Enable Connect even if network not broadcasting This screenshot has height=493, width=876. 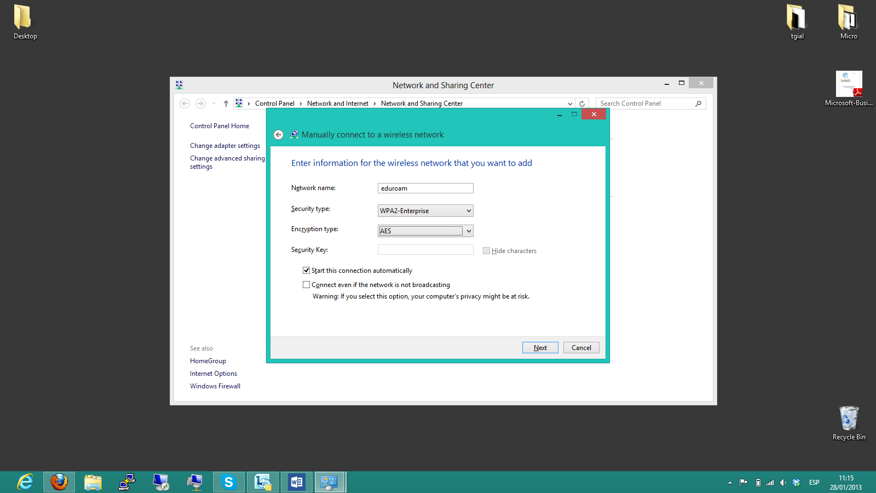tap(307, 285)
